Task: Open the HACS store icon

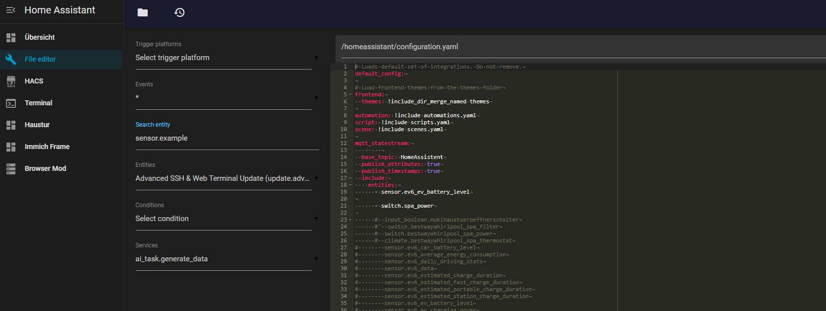Action: point(11,81)
